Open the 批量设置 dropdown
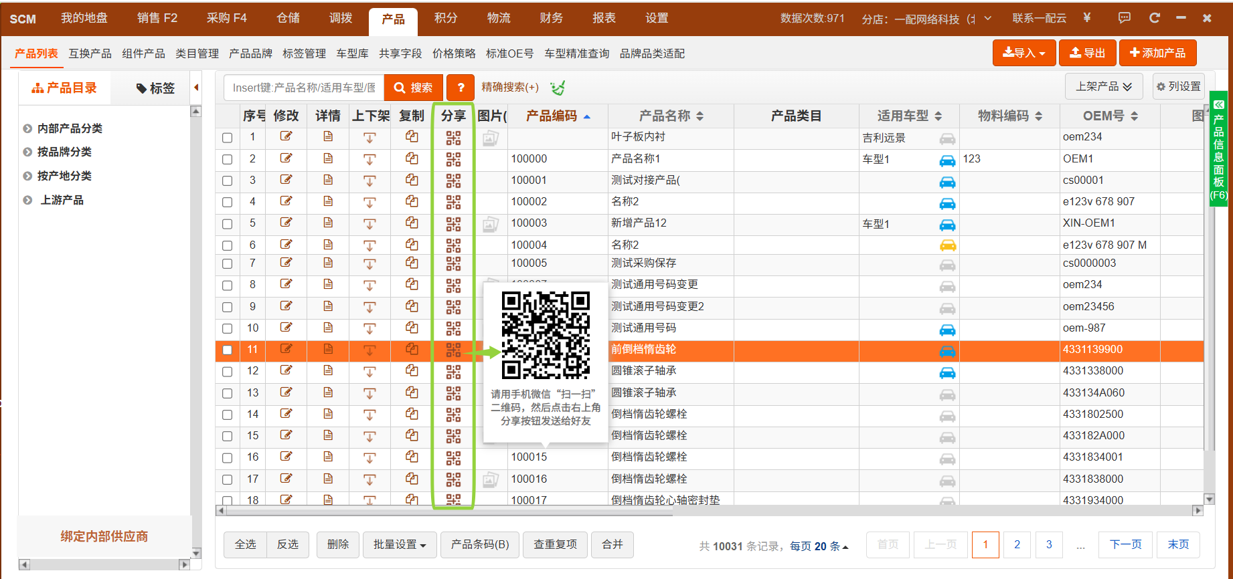Image resolution: width=1233 pixels, height=579 pixels. point(400,545)
